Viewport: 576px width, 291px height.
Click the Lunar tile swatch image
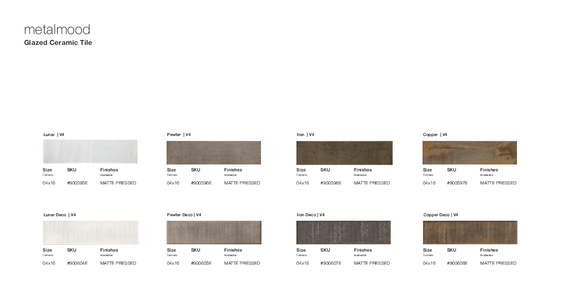[x=90, y=152]
